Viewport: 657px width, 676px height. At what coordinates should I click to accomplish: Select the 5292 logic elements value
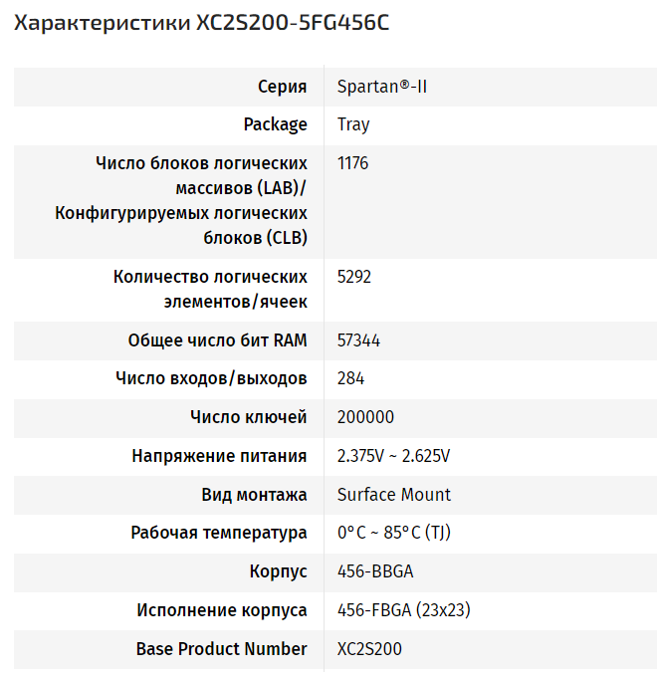354,277
